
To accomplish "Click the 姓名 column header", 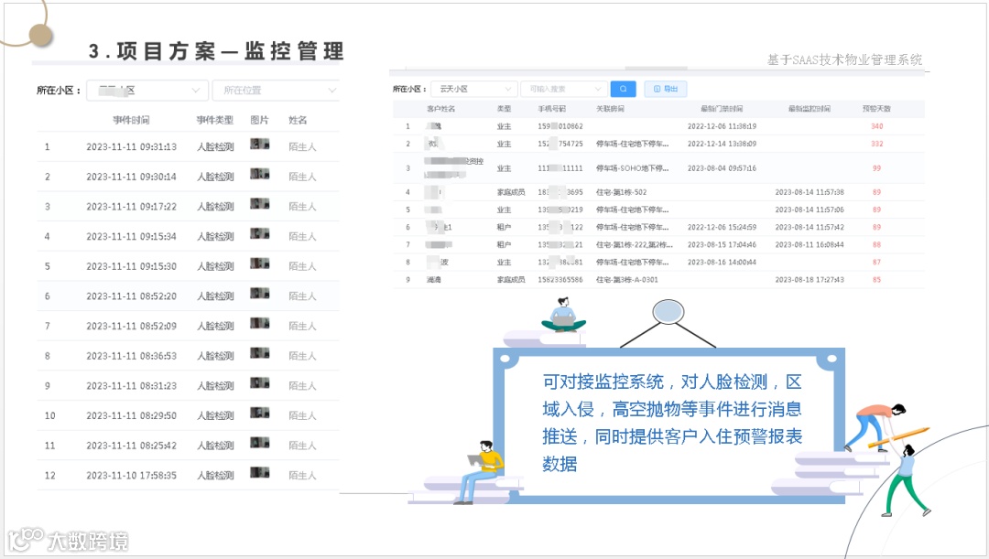I will click(298, 120).
